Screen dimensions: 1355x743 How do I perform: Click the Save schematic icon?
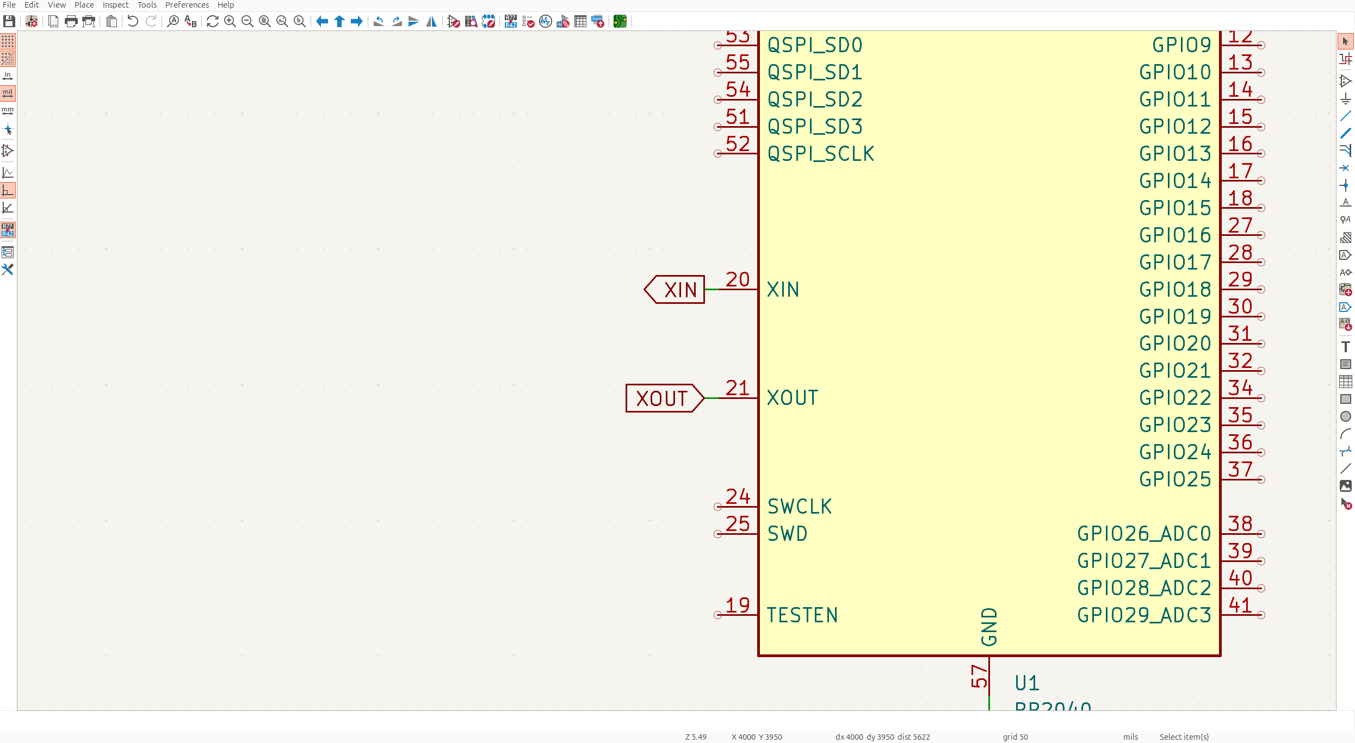(9, 21)
